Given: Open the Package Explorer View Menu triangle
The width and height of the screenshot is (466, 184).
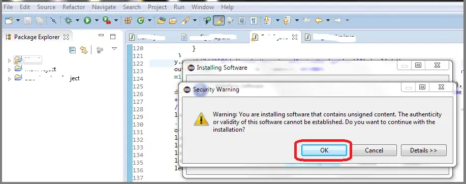Looking at the screenshot, I should click(114, 48).
